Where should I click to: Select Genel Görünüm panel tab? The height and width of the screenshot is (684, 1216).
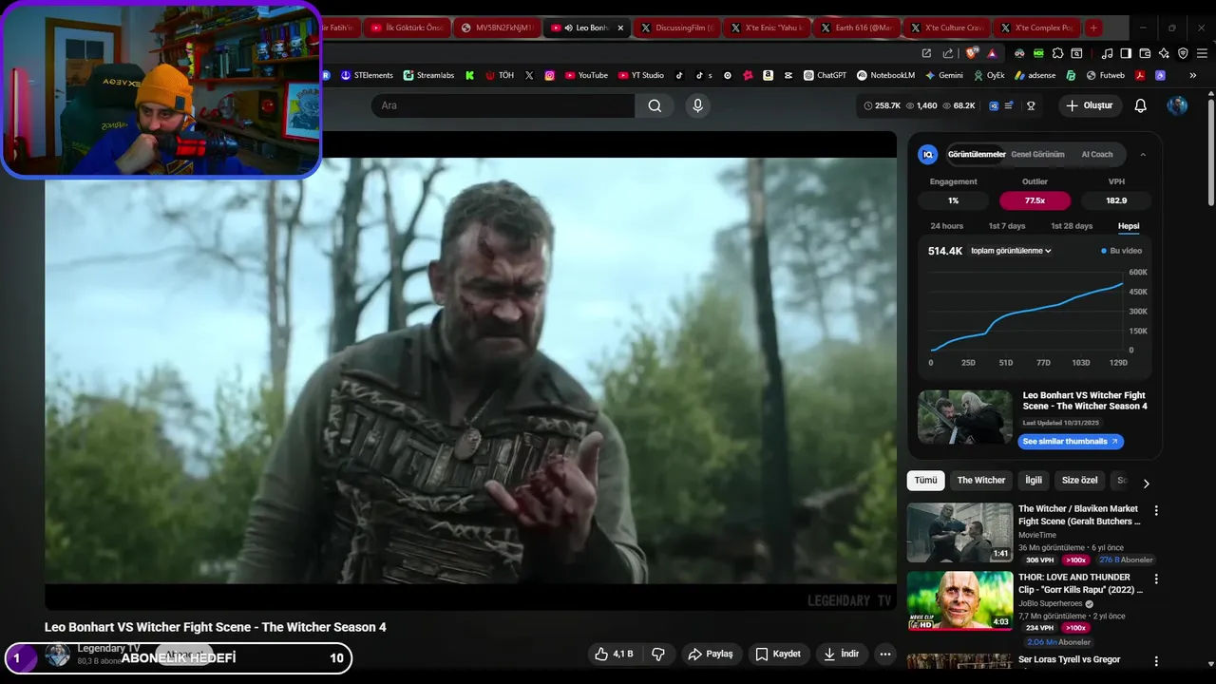(1037, 154)
